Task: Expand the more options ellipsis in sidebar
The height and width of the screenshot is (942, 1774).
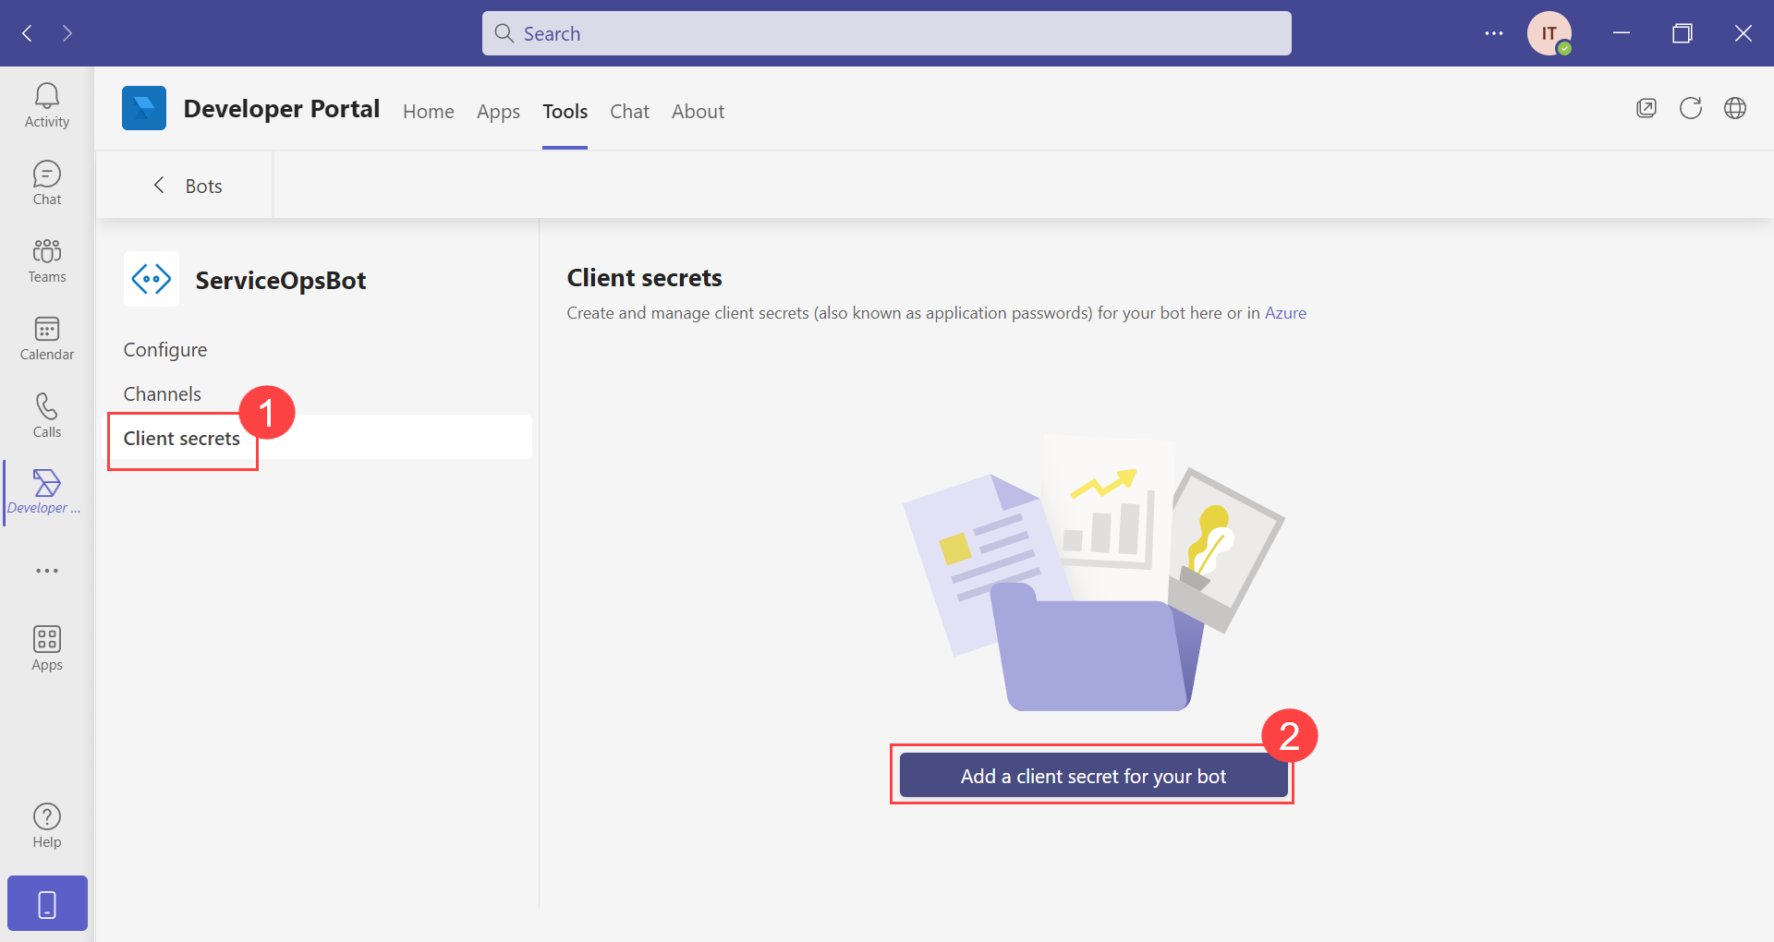Action: pyautogui.click(x=46, y=570)
